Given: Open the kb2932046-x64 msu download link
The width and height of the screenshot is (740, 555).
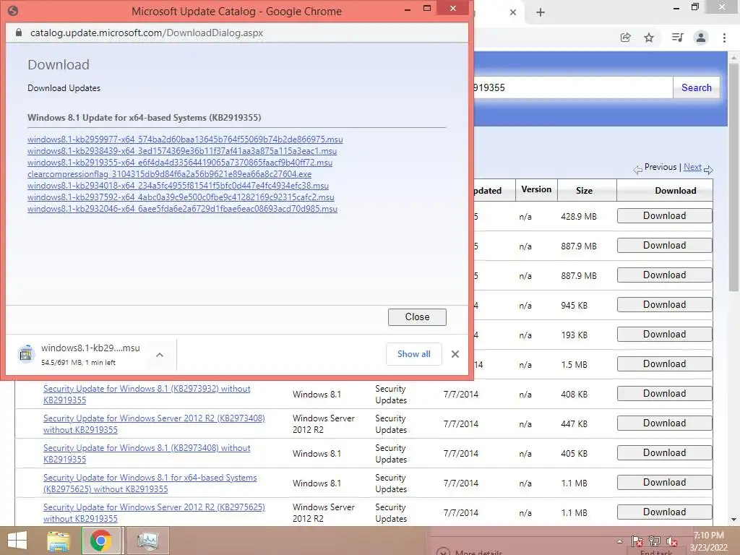Looking at the screenshot, I should pos(182,209).
